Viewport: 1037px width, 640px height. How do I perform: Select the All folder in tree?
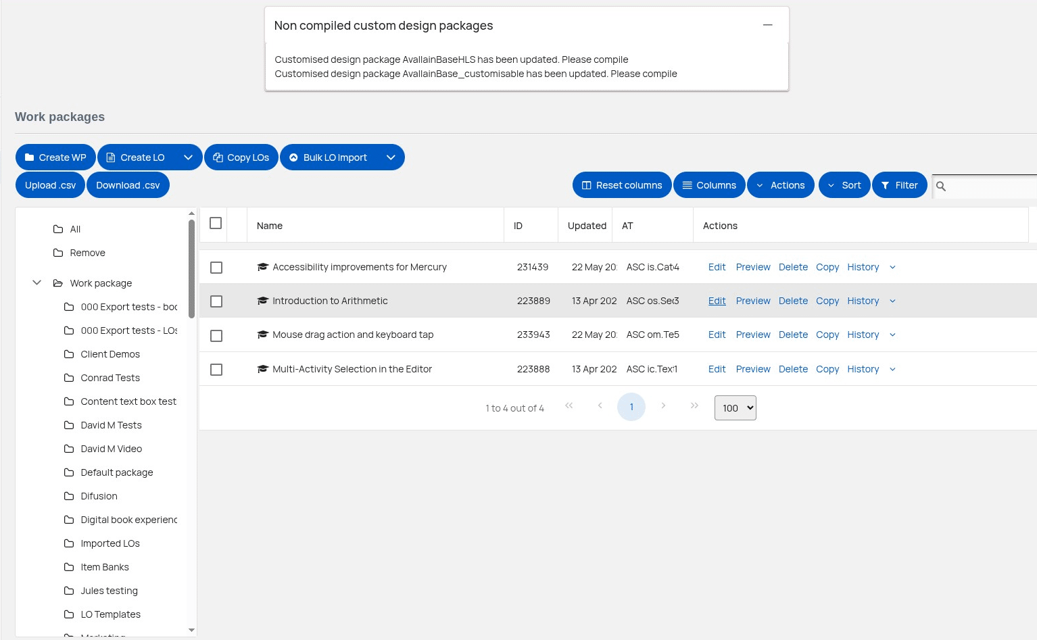[75, 229]
